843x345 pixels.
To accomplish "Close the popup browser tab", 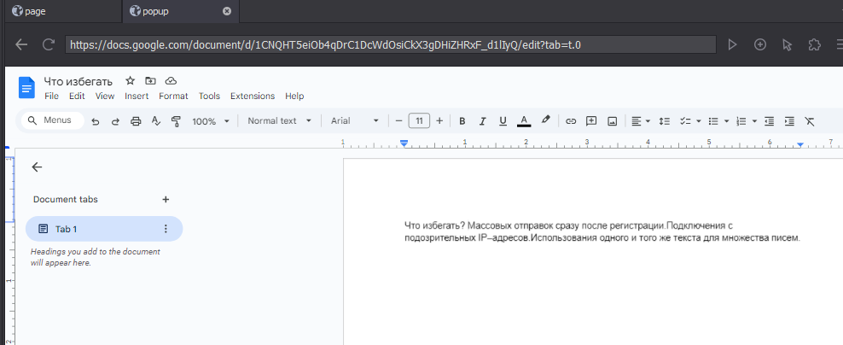I will pyautogui.click(x=227, y=11).
